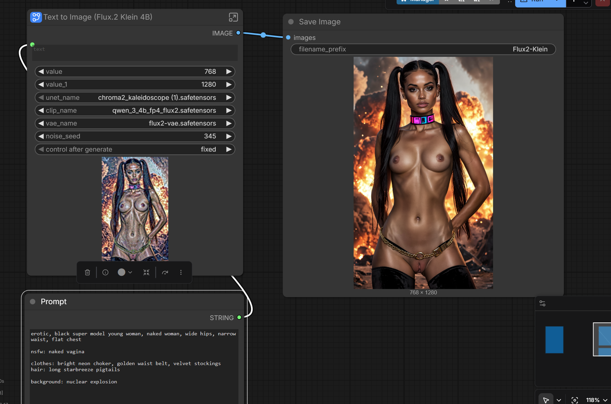Fit the view with the focus frame icon
The width and height of the screenshot is (611, 404).
[575, 400]
